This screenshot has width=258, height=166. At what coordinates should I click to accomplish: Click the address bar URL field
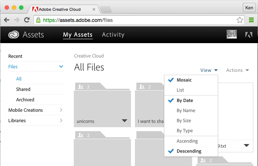pos(139,20)
